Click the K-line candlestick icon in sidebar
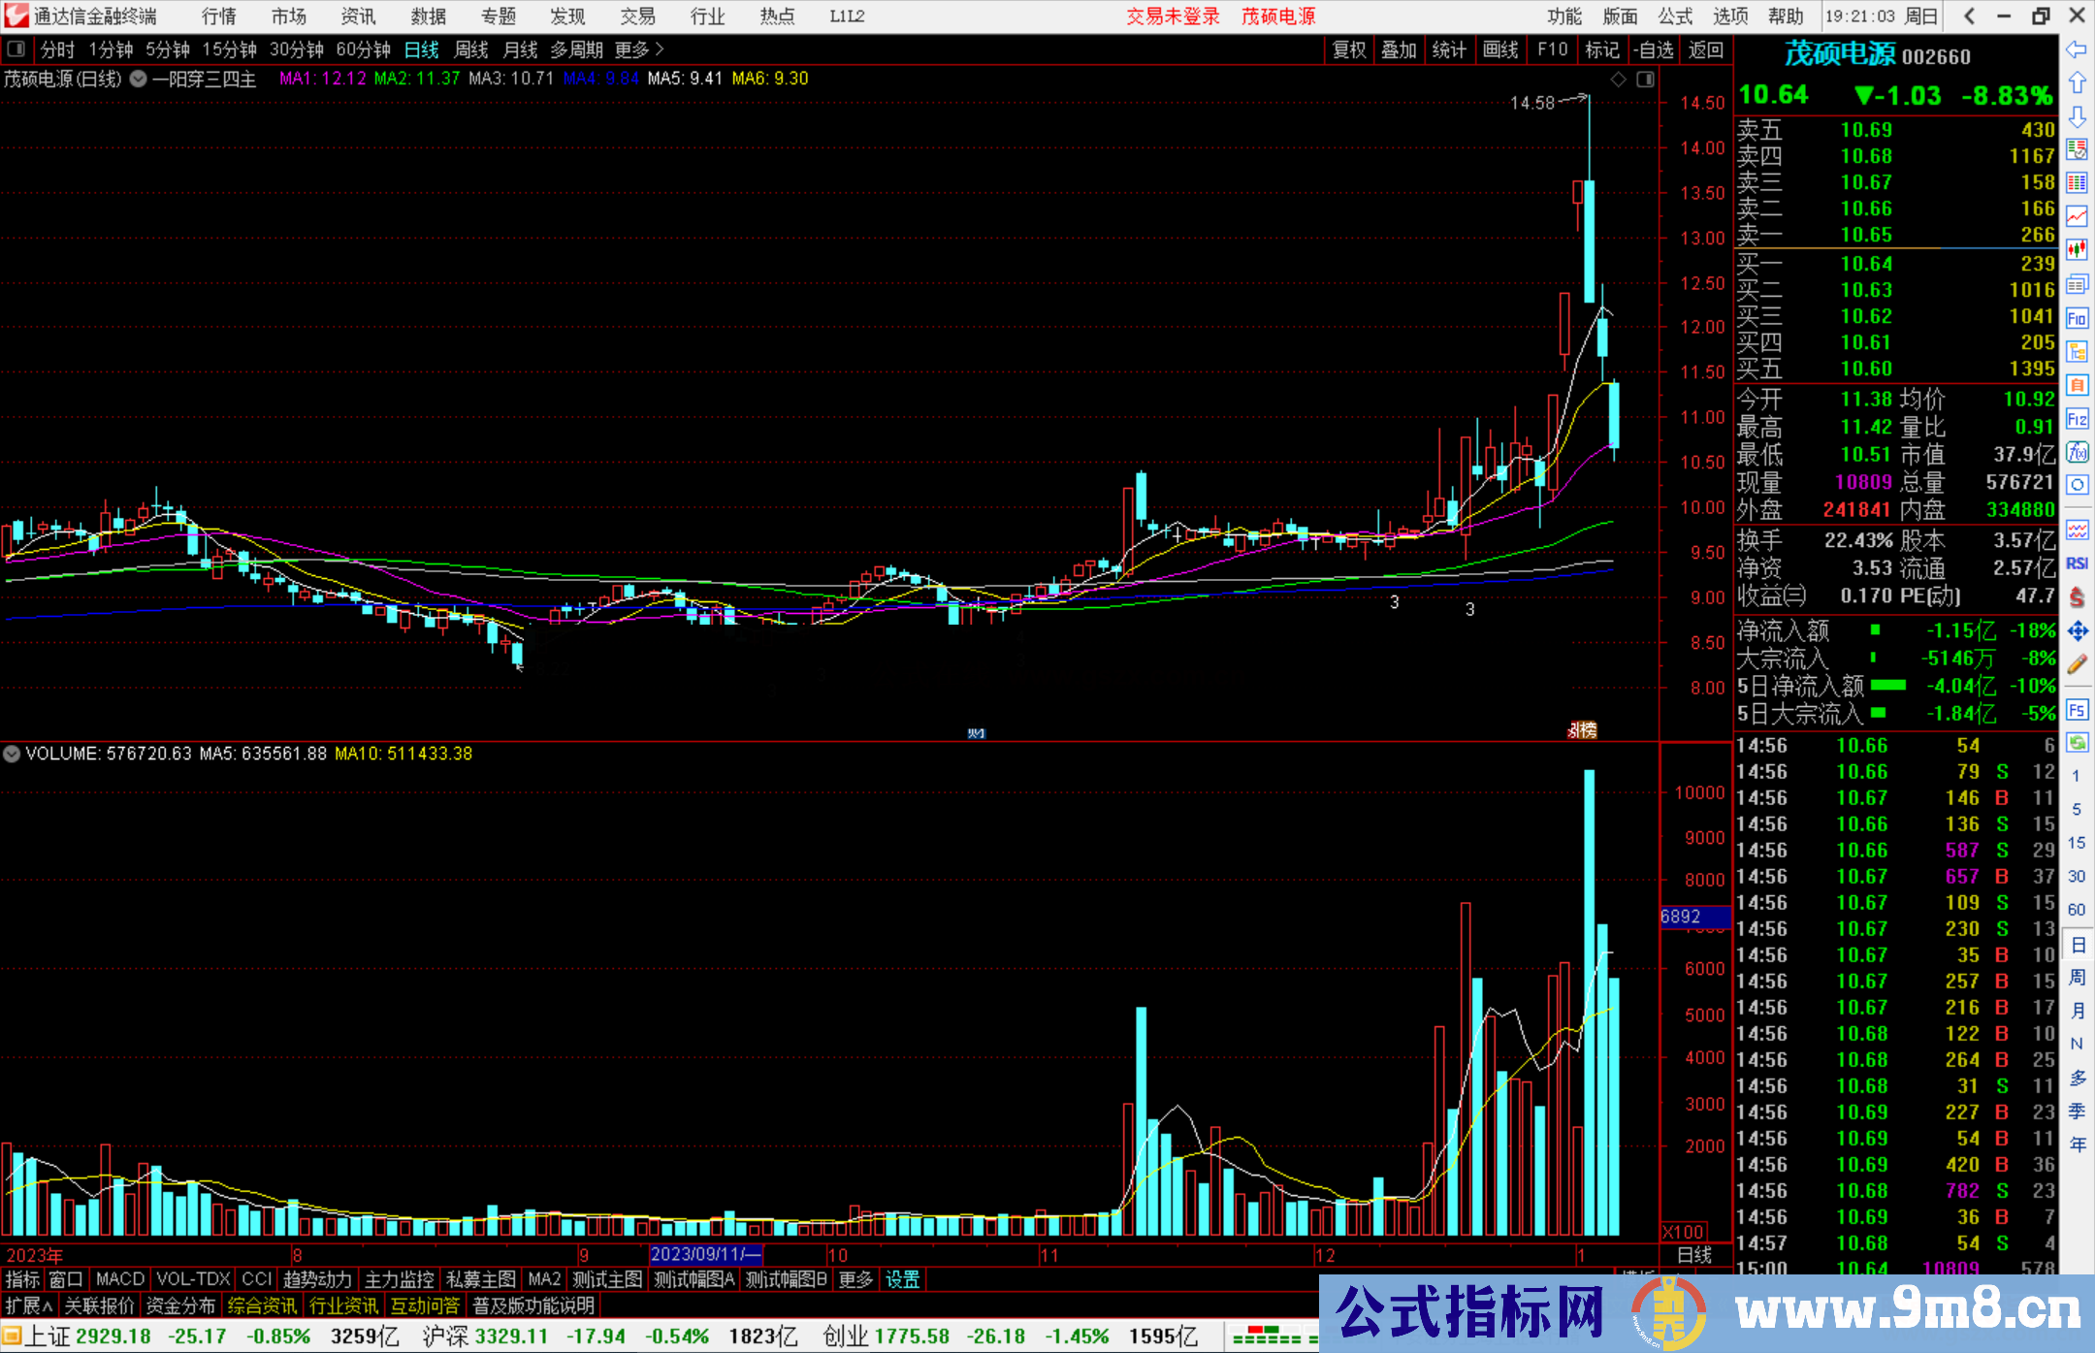This screenshot has width=2095, height=1353. tap(2077, 250)
